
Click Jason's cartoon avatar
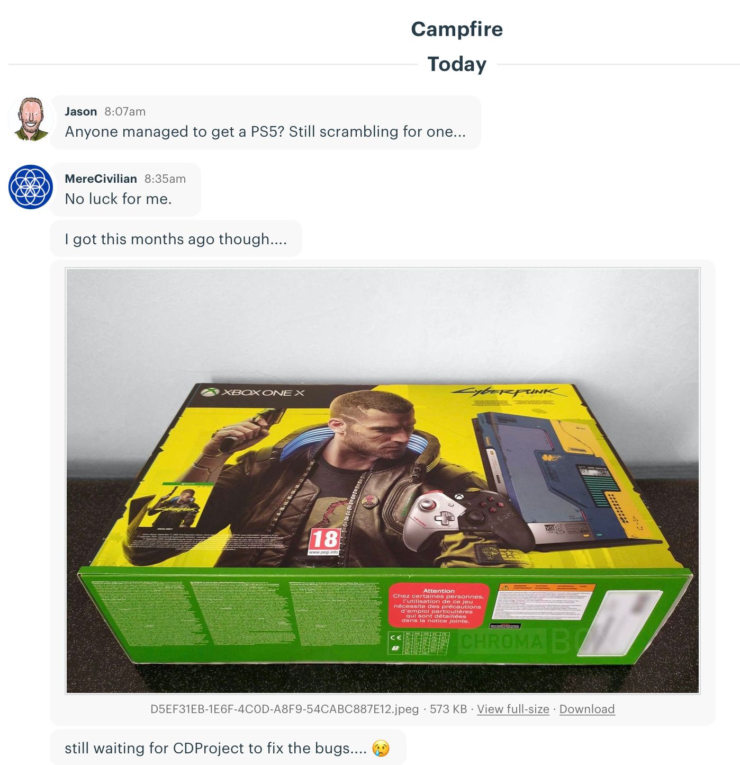31,119
